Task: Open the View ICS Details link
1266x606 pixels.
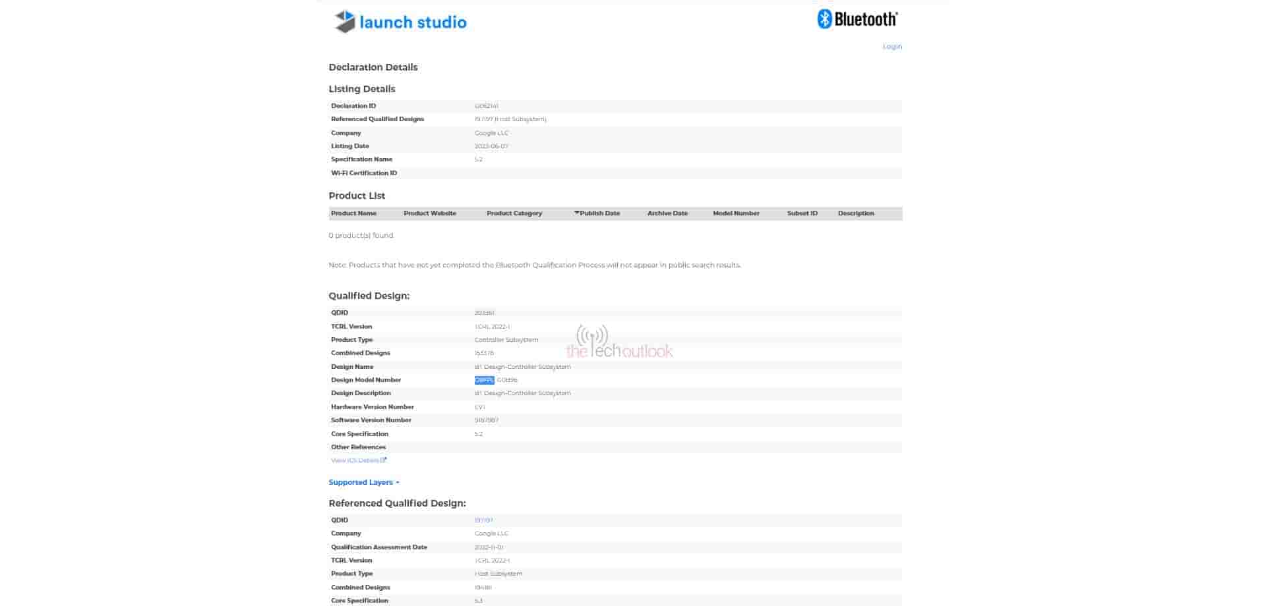Action: [x=355, y=460]
